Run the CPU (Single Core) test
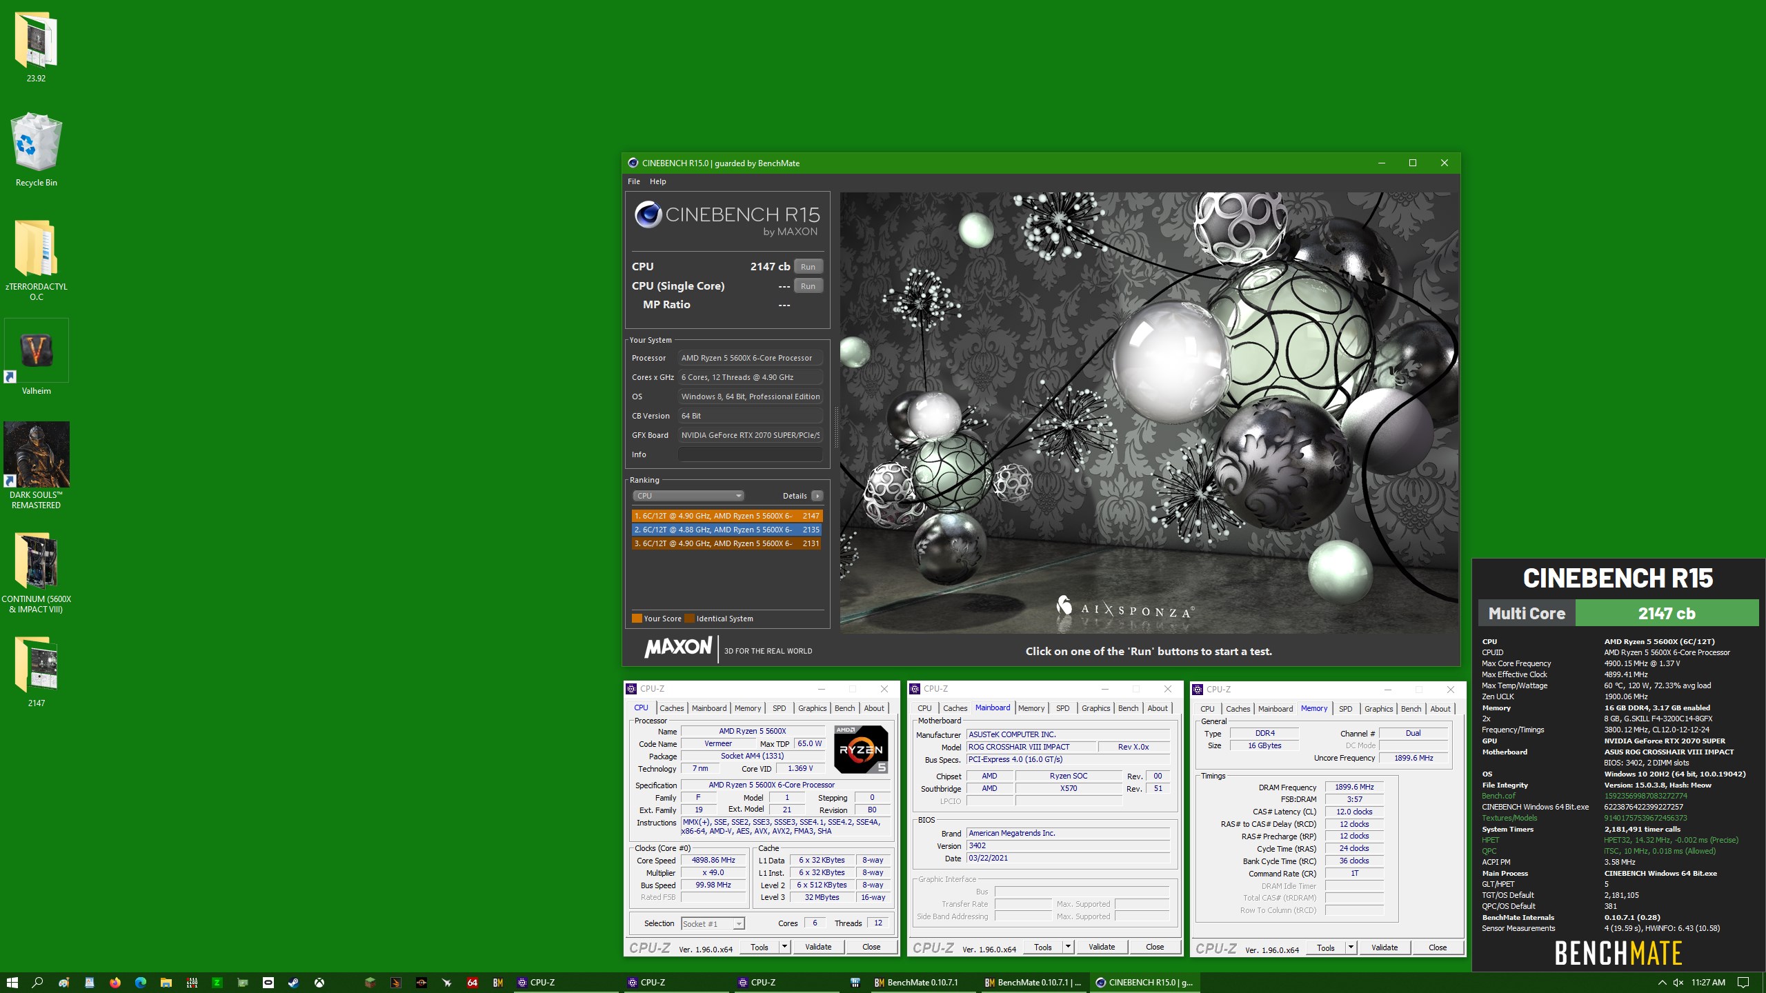Viewport: 1766px width, 993px height. point(808,286)
